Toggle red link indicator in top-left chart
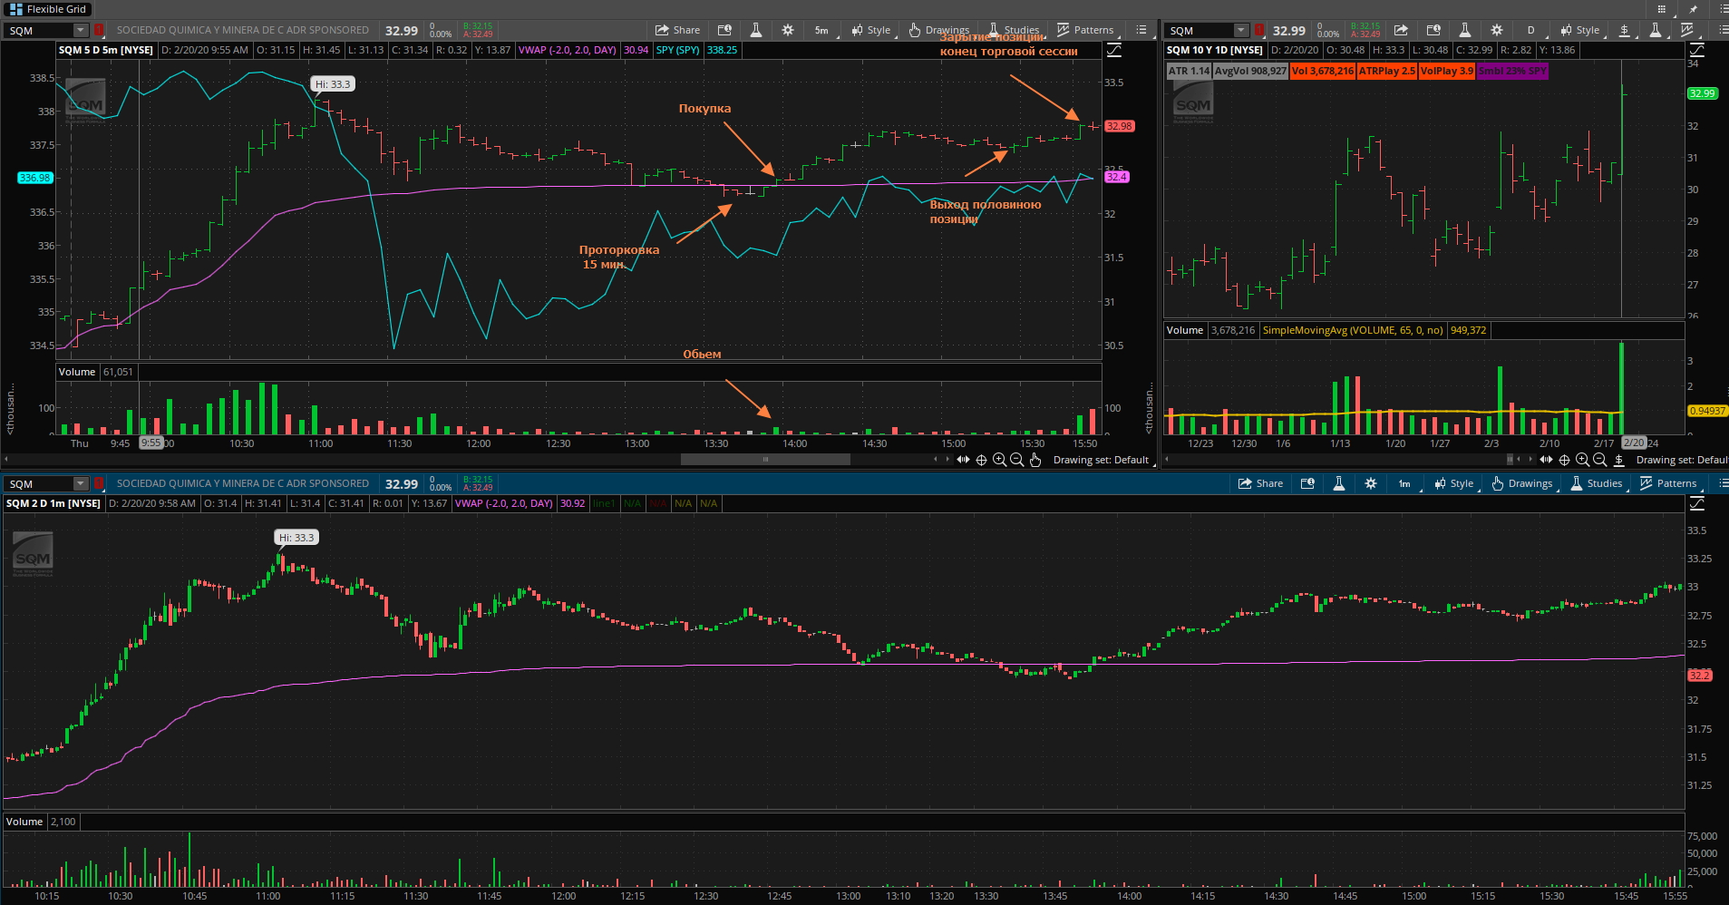This screenshot has width=1729, height=905. point(99,30)
